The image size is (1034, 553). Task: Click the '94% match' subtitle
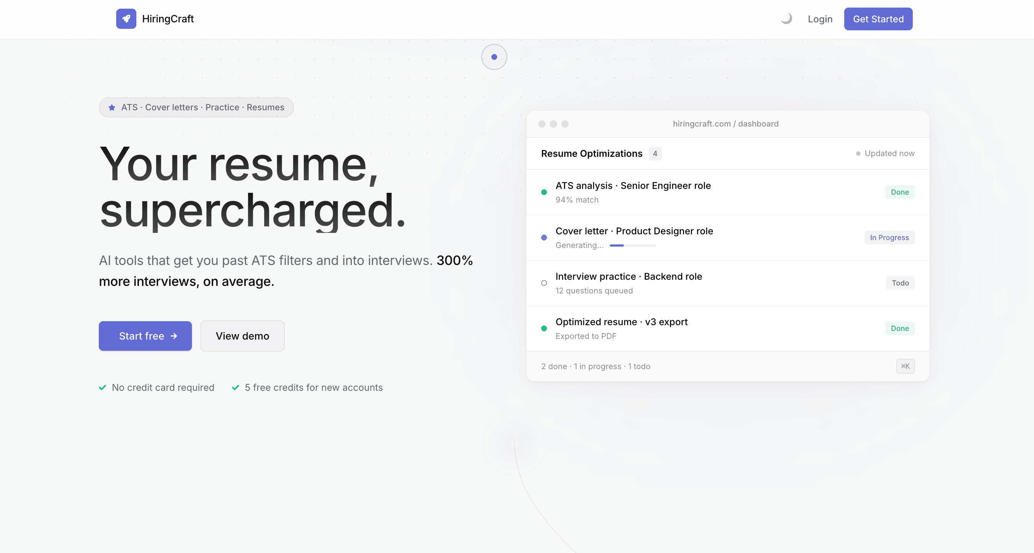coord(577,200)
